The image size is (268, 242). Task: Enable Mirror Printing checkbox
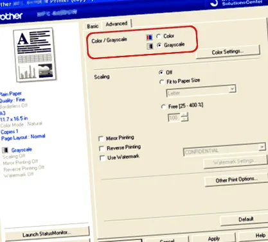pyautogui.click(x=101, y=139)
